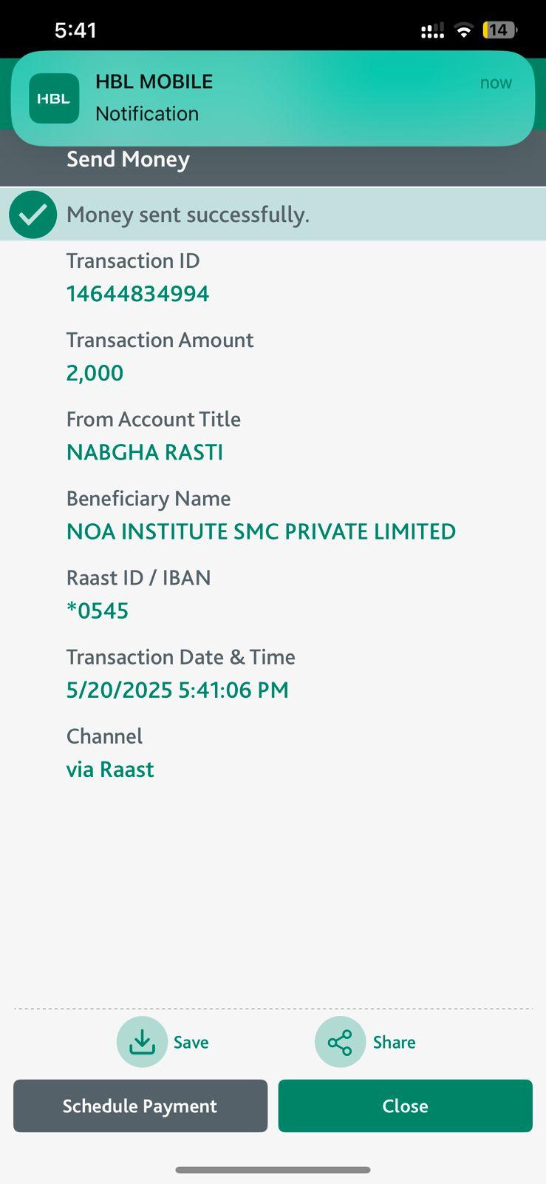Tap the Save text label
546x1184 pixels.
[191, 1043]
